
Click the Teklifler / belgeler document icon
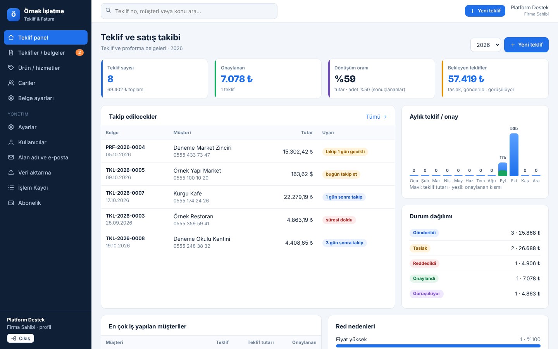click(11, 53)
